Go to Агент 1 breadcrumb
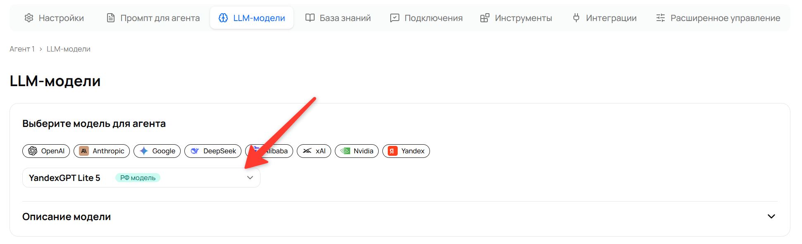The width and height of the screenshot is (802, 244). tap(22, 49)
